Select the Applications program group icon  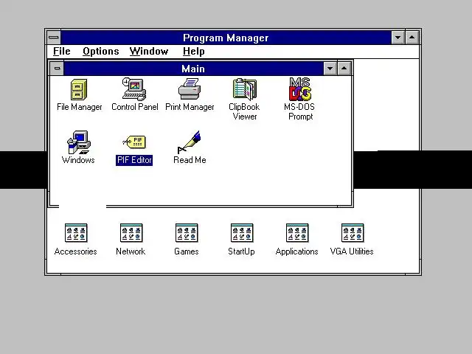297,233
